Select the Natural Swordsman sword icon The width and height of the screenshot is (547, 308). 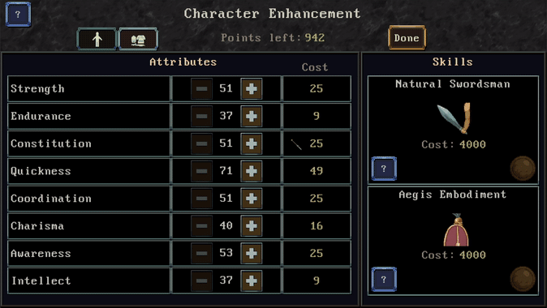click(454, 118)
